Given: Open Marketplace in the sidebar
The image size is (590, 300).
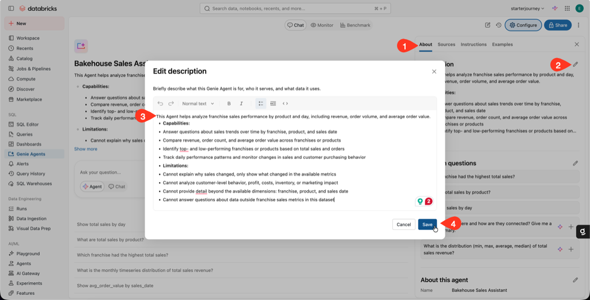Looking at the screenshot, I should click(x=34, y=99).
